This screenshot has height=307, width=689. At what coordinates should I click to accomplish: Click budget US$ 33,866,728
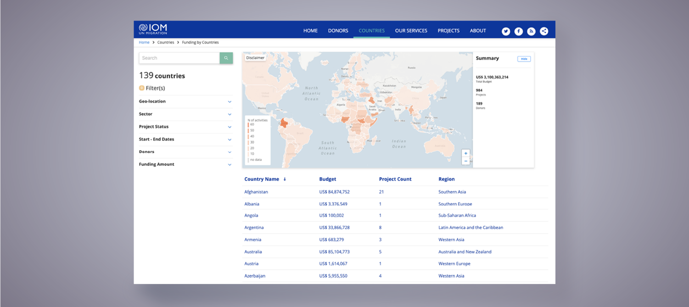pos(334,228)
